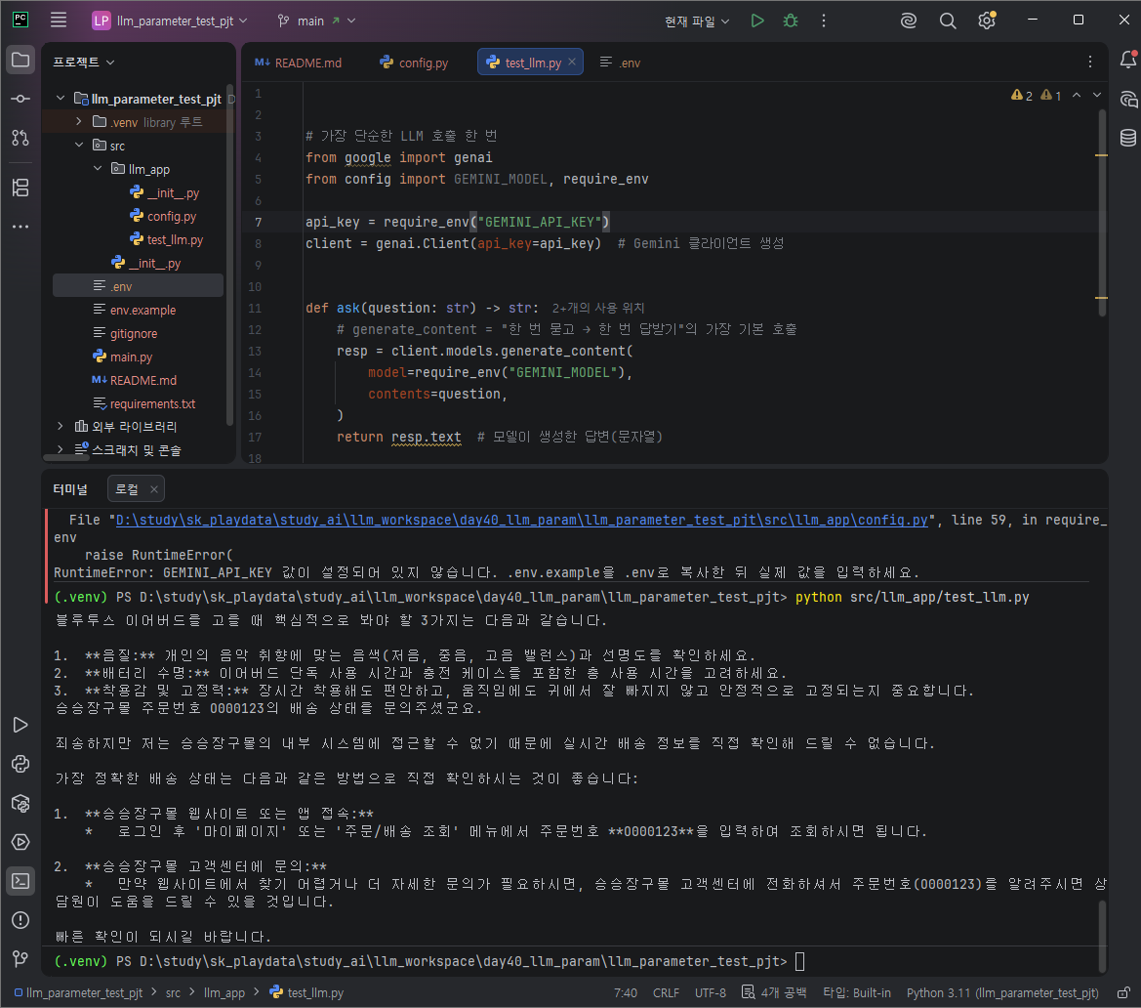The image size is (1141, 1008).
Task: Open Python 3.11 interpreter selector
Action: coord(1002,992)
